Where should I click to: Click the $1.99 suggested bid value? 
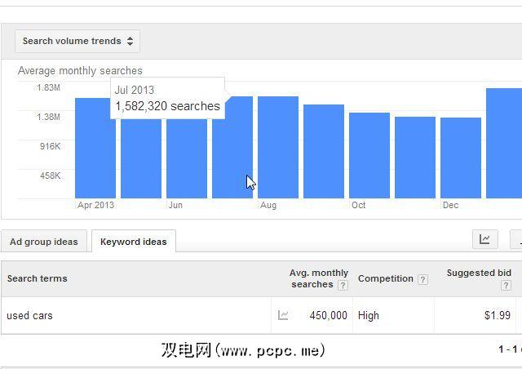(x=496, y=315)
